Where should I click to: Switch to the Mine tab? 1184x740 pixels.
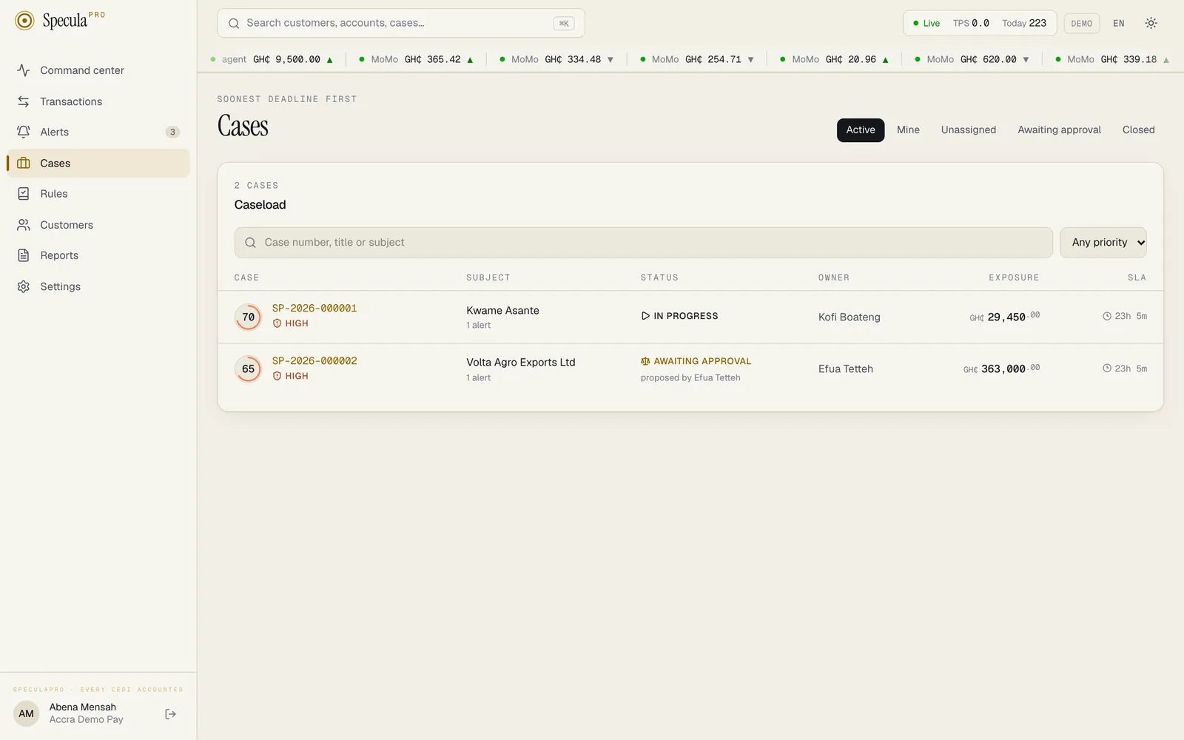(x=908, y=130)
